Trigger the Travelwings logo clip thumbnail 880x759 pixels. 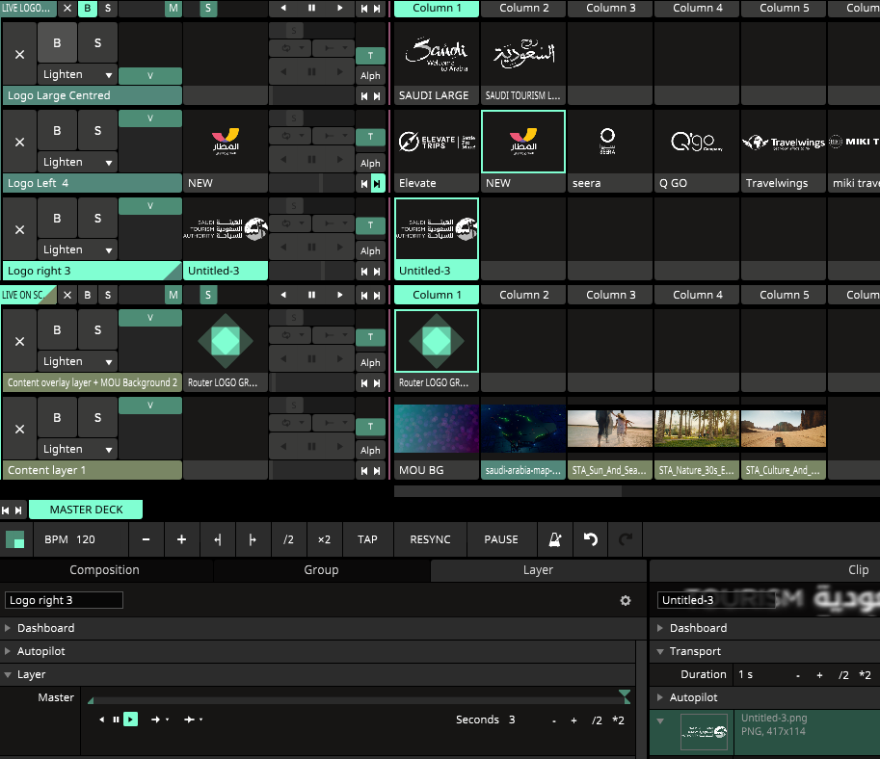coord(783,142)
